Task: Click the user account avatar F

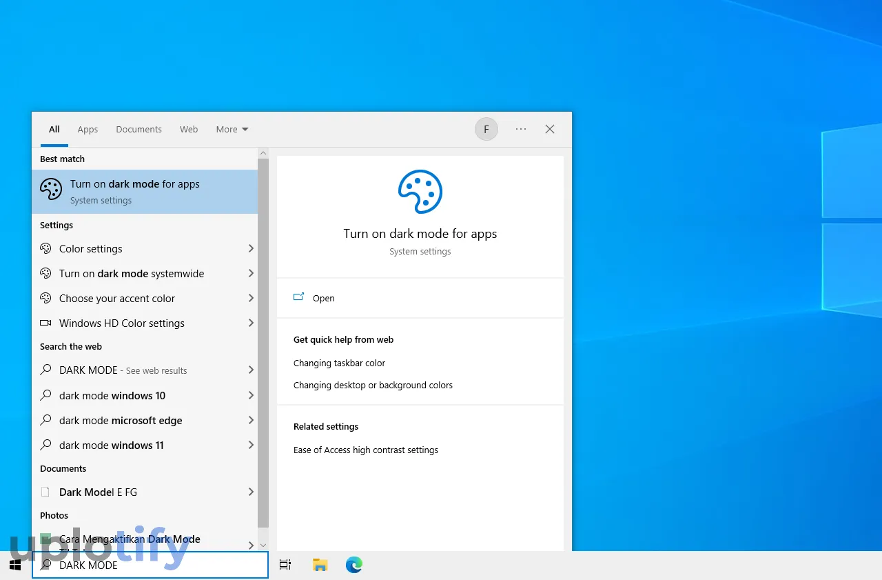Action: [486, 129]
